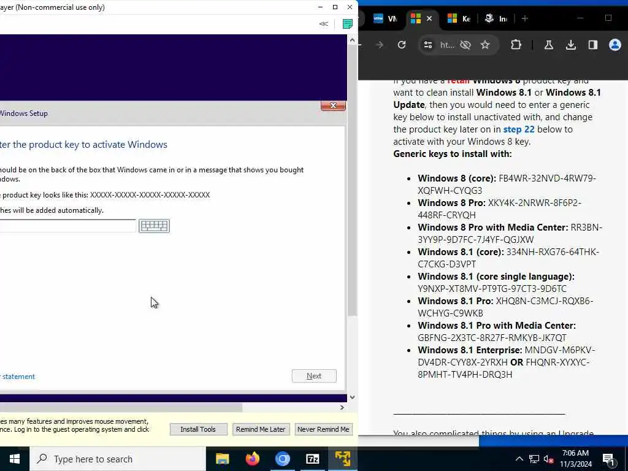Click the browser address bar URL
The height and width of the screenshot is (471, 628).
pyautogui.click(x=447, y=45)
